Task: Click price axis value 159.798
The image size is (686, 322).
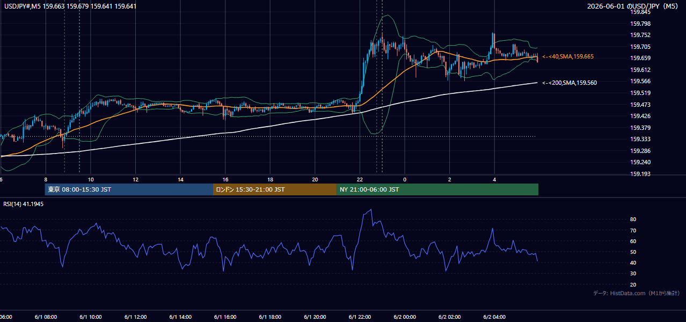Action: (641, 24)
